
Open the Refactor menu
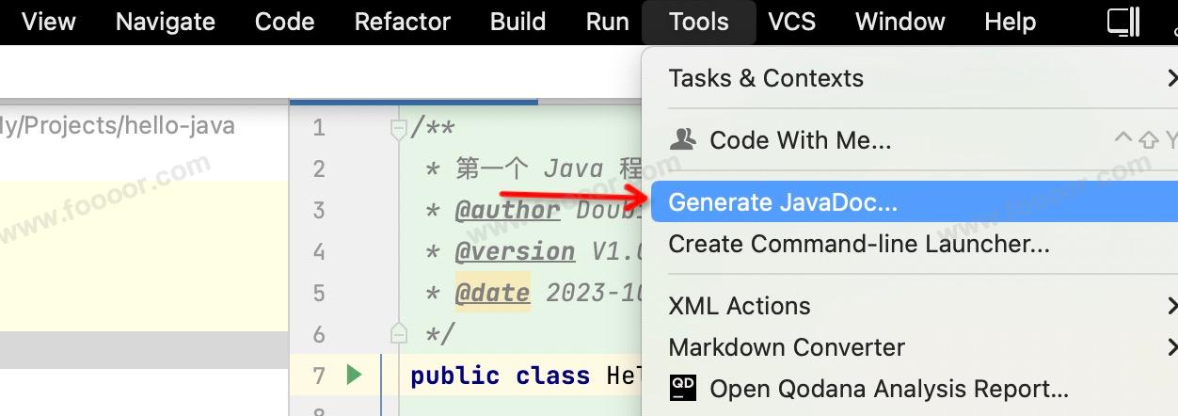(x=402, y=22)
